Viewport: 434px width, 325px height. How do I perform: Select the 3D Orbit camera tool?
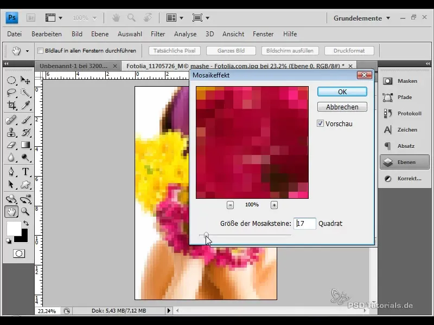pos(25,199)
